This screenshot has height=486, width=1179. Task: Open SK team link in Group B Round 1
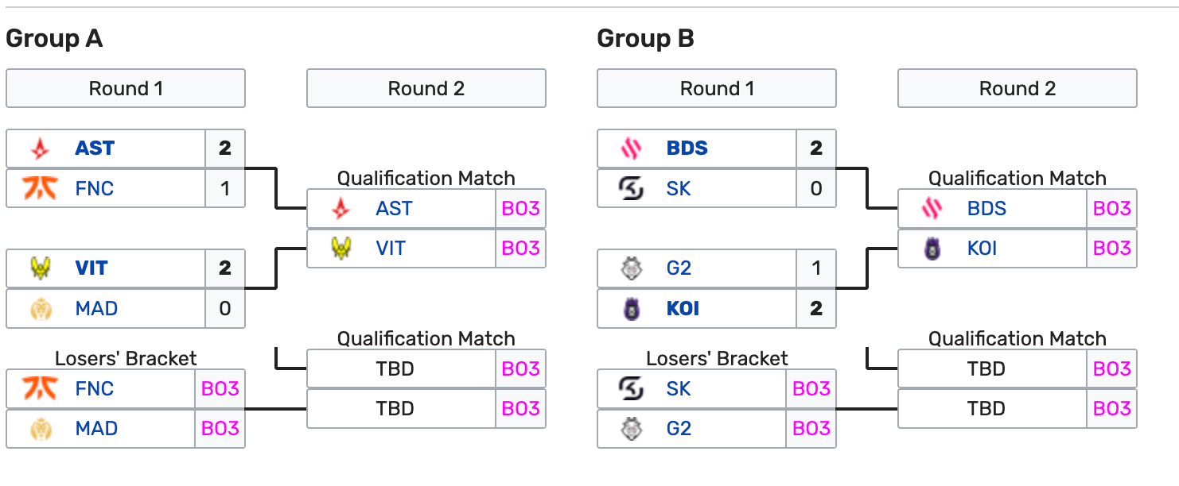click(x=679, y=188)
